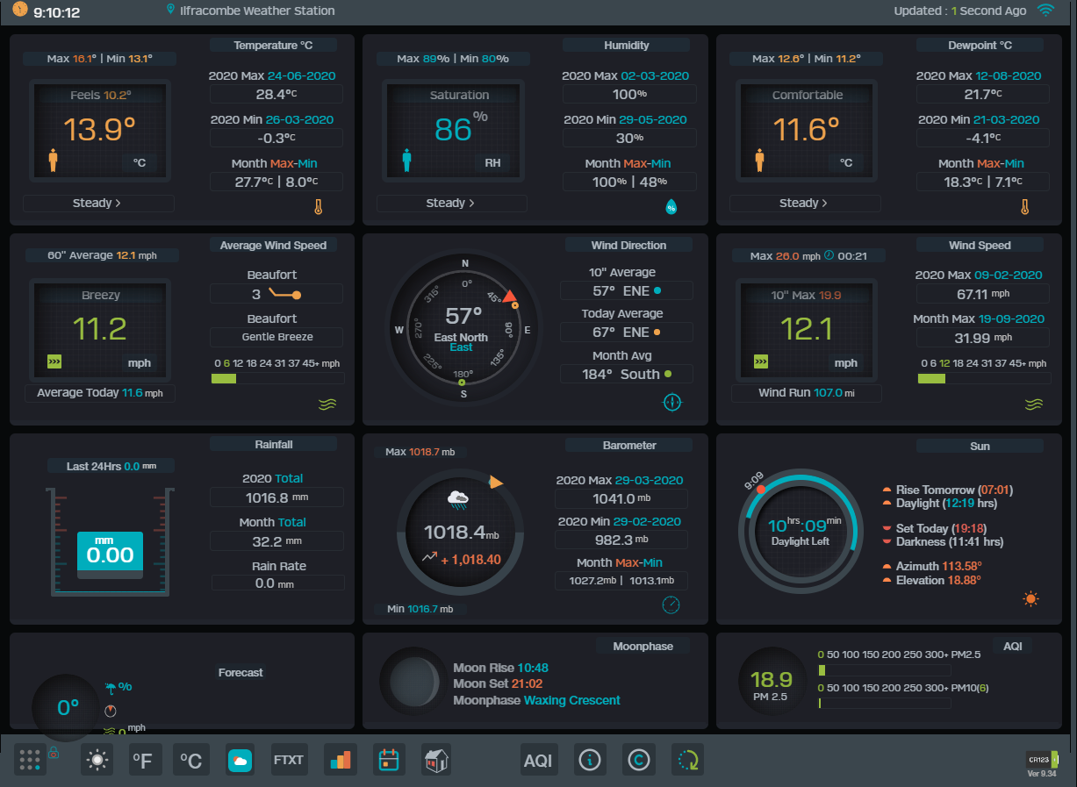
Task: Click the orange person icon in Temperature box
Action: (53, 161)
